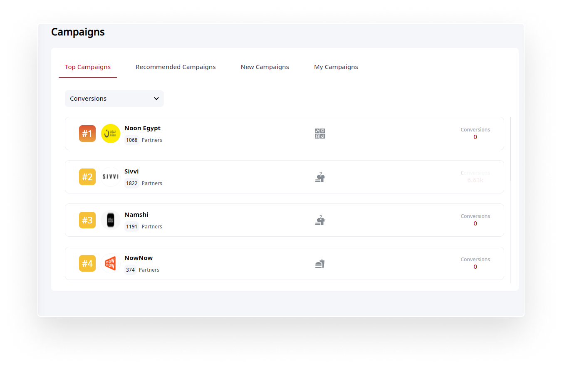Click NowNow's food category icon
This screenshot has height=369, width=562.
click(320, 263)
